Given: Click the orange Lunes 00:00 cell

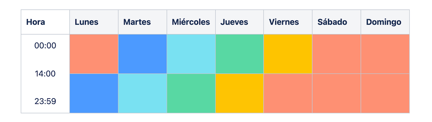Looking at the screenshot, I should click(94, 54).
